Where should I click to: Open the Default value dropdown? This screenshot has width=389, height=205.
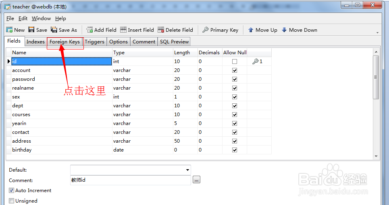187,170
